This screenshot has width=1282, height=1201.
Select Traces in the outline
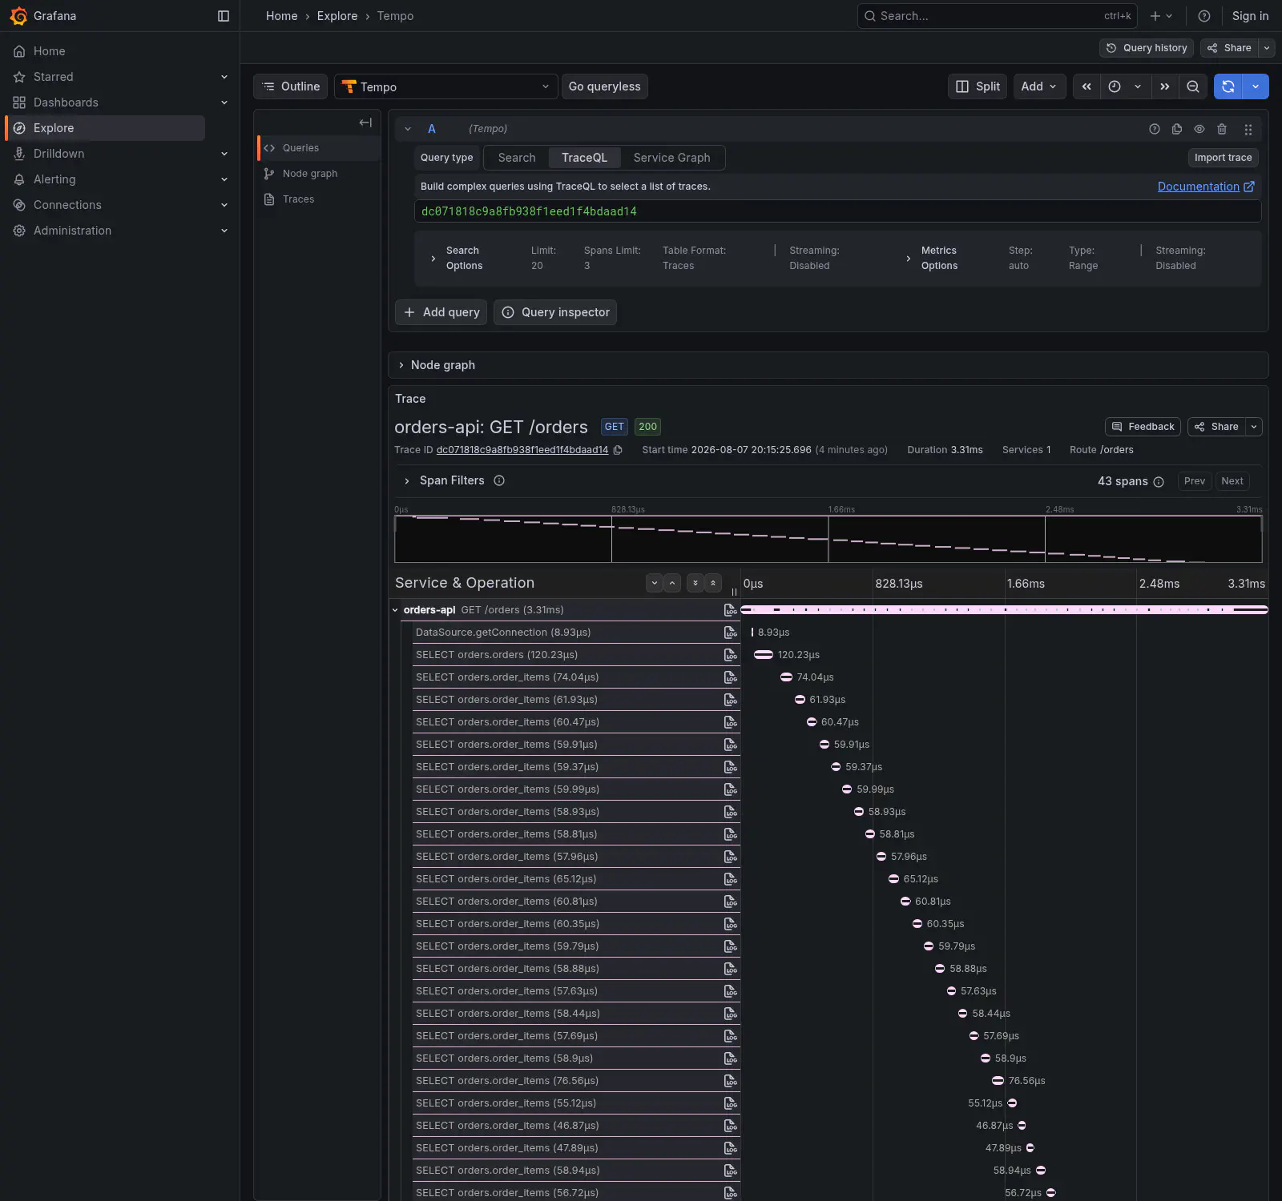pos(319,199)
